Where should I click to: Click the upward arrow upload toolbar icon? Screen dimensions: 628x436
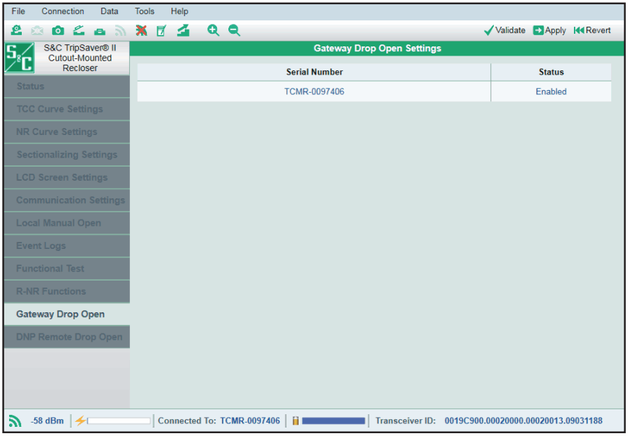click(x=183, y=30)
